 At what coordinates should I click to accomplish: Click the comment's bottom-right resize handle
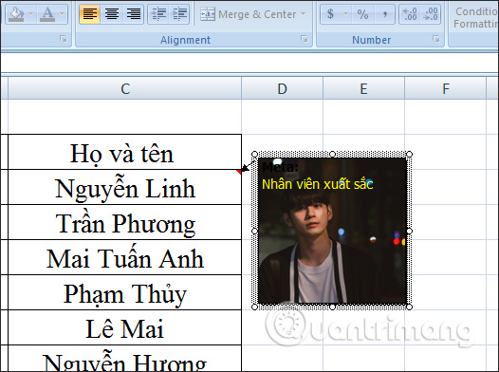[x=410, y=307]
